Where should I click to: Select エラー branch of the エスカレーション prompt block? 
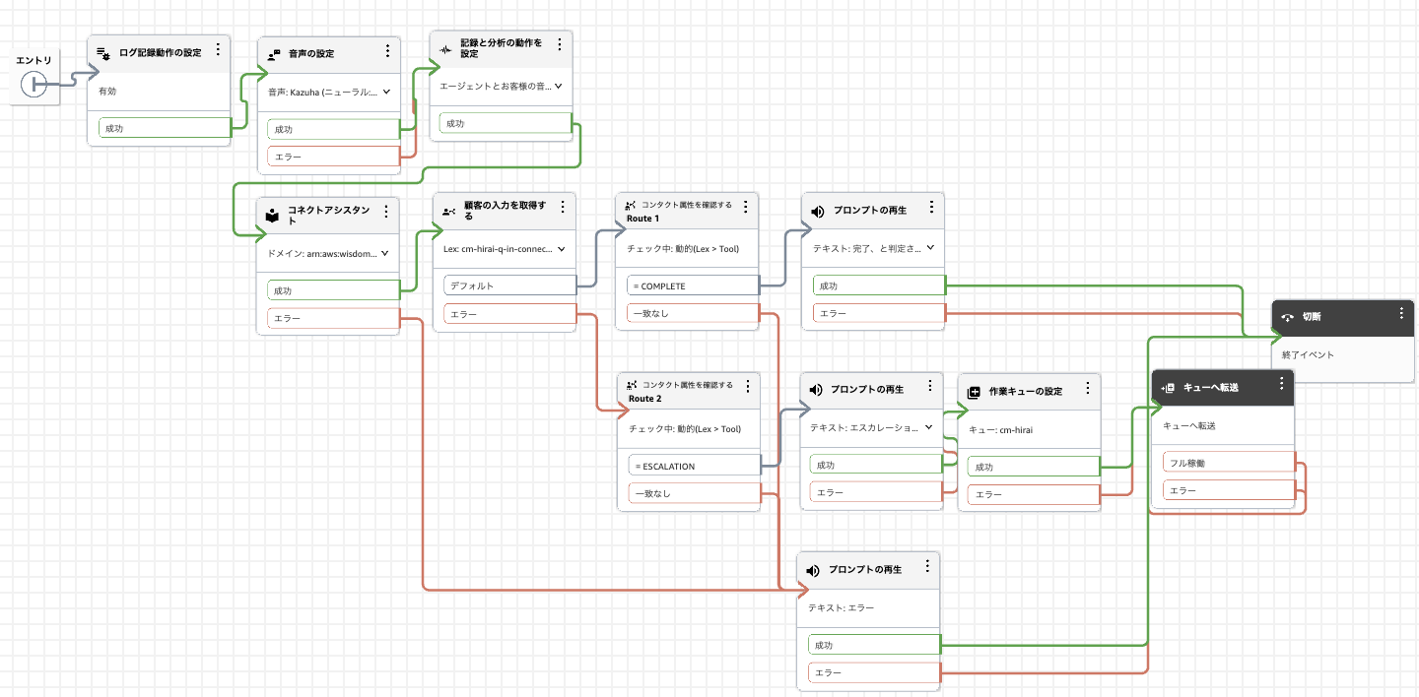(876, 492)
